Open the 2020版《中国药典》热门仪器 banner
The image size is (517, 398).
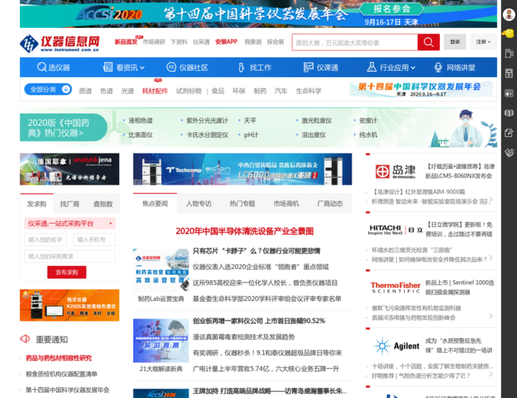(63, 127)
